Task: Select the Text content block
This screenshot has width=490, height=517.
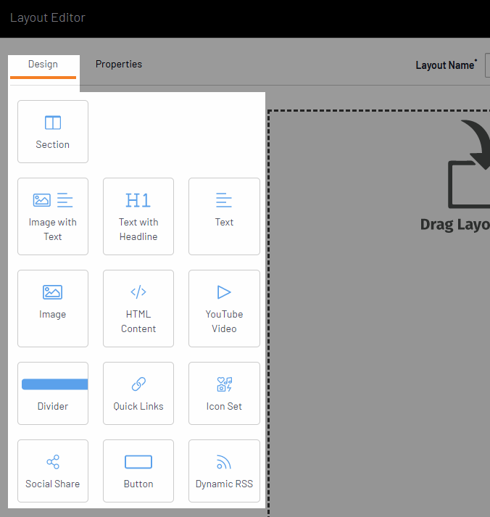Action: [224, 216]
